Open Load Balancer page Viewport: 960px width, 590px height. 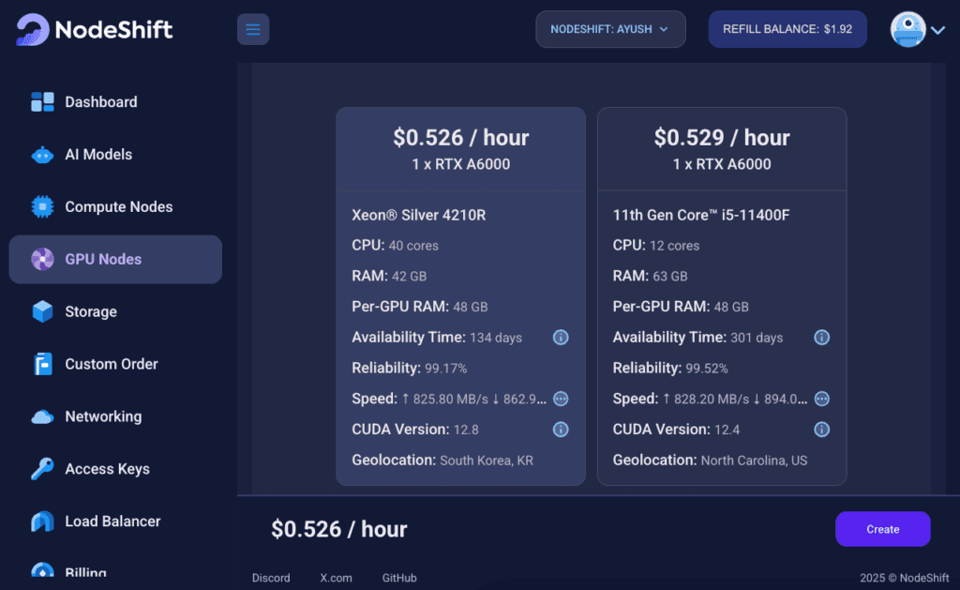click(x=115, y=522)
